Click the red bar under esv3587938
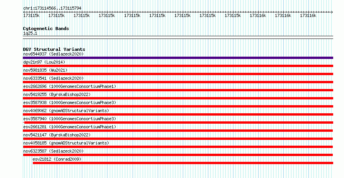This screenshot has width=344, height=178. point(178,106)
